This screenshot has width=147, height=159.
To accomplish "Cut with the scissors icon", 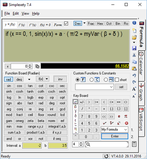I will [x=134, y=55].
